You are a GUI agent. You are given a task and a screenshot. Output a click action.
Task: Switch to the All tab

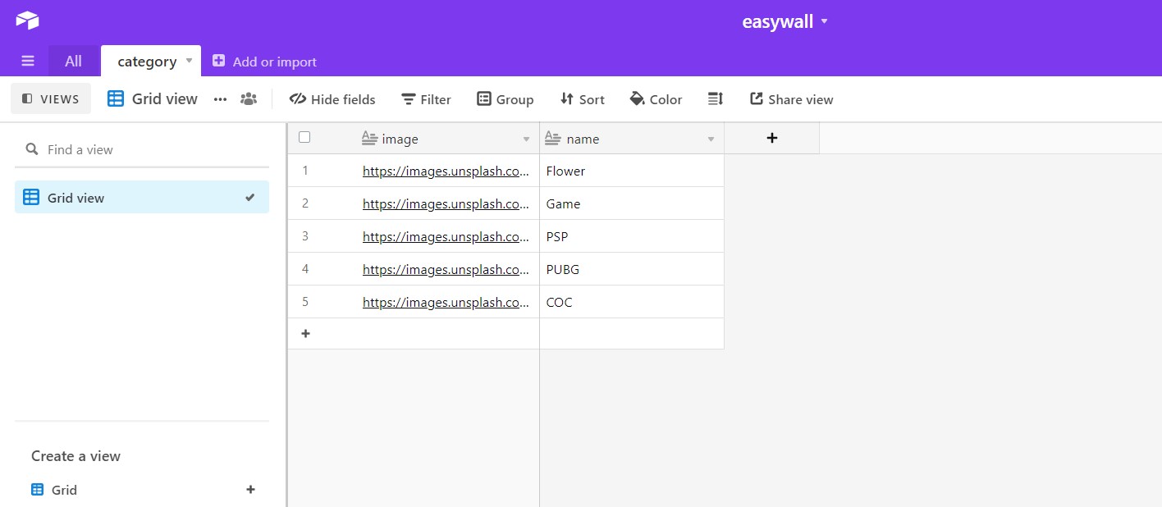point(73,62)
